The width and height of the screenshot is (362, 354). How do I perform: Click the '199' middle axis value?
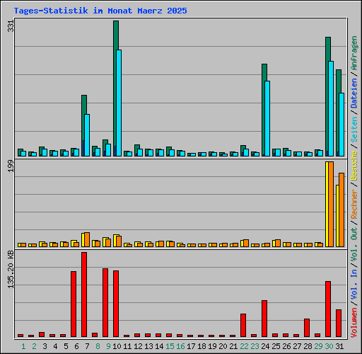[11, 166]
